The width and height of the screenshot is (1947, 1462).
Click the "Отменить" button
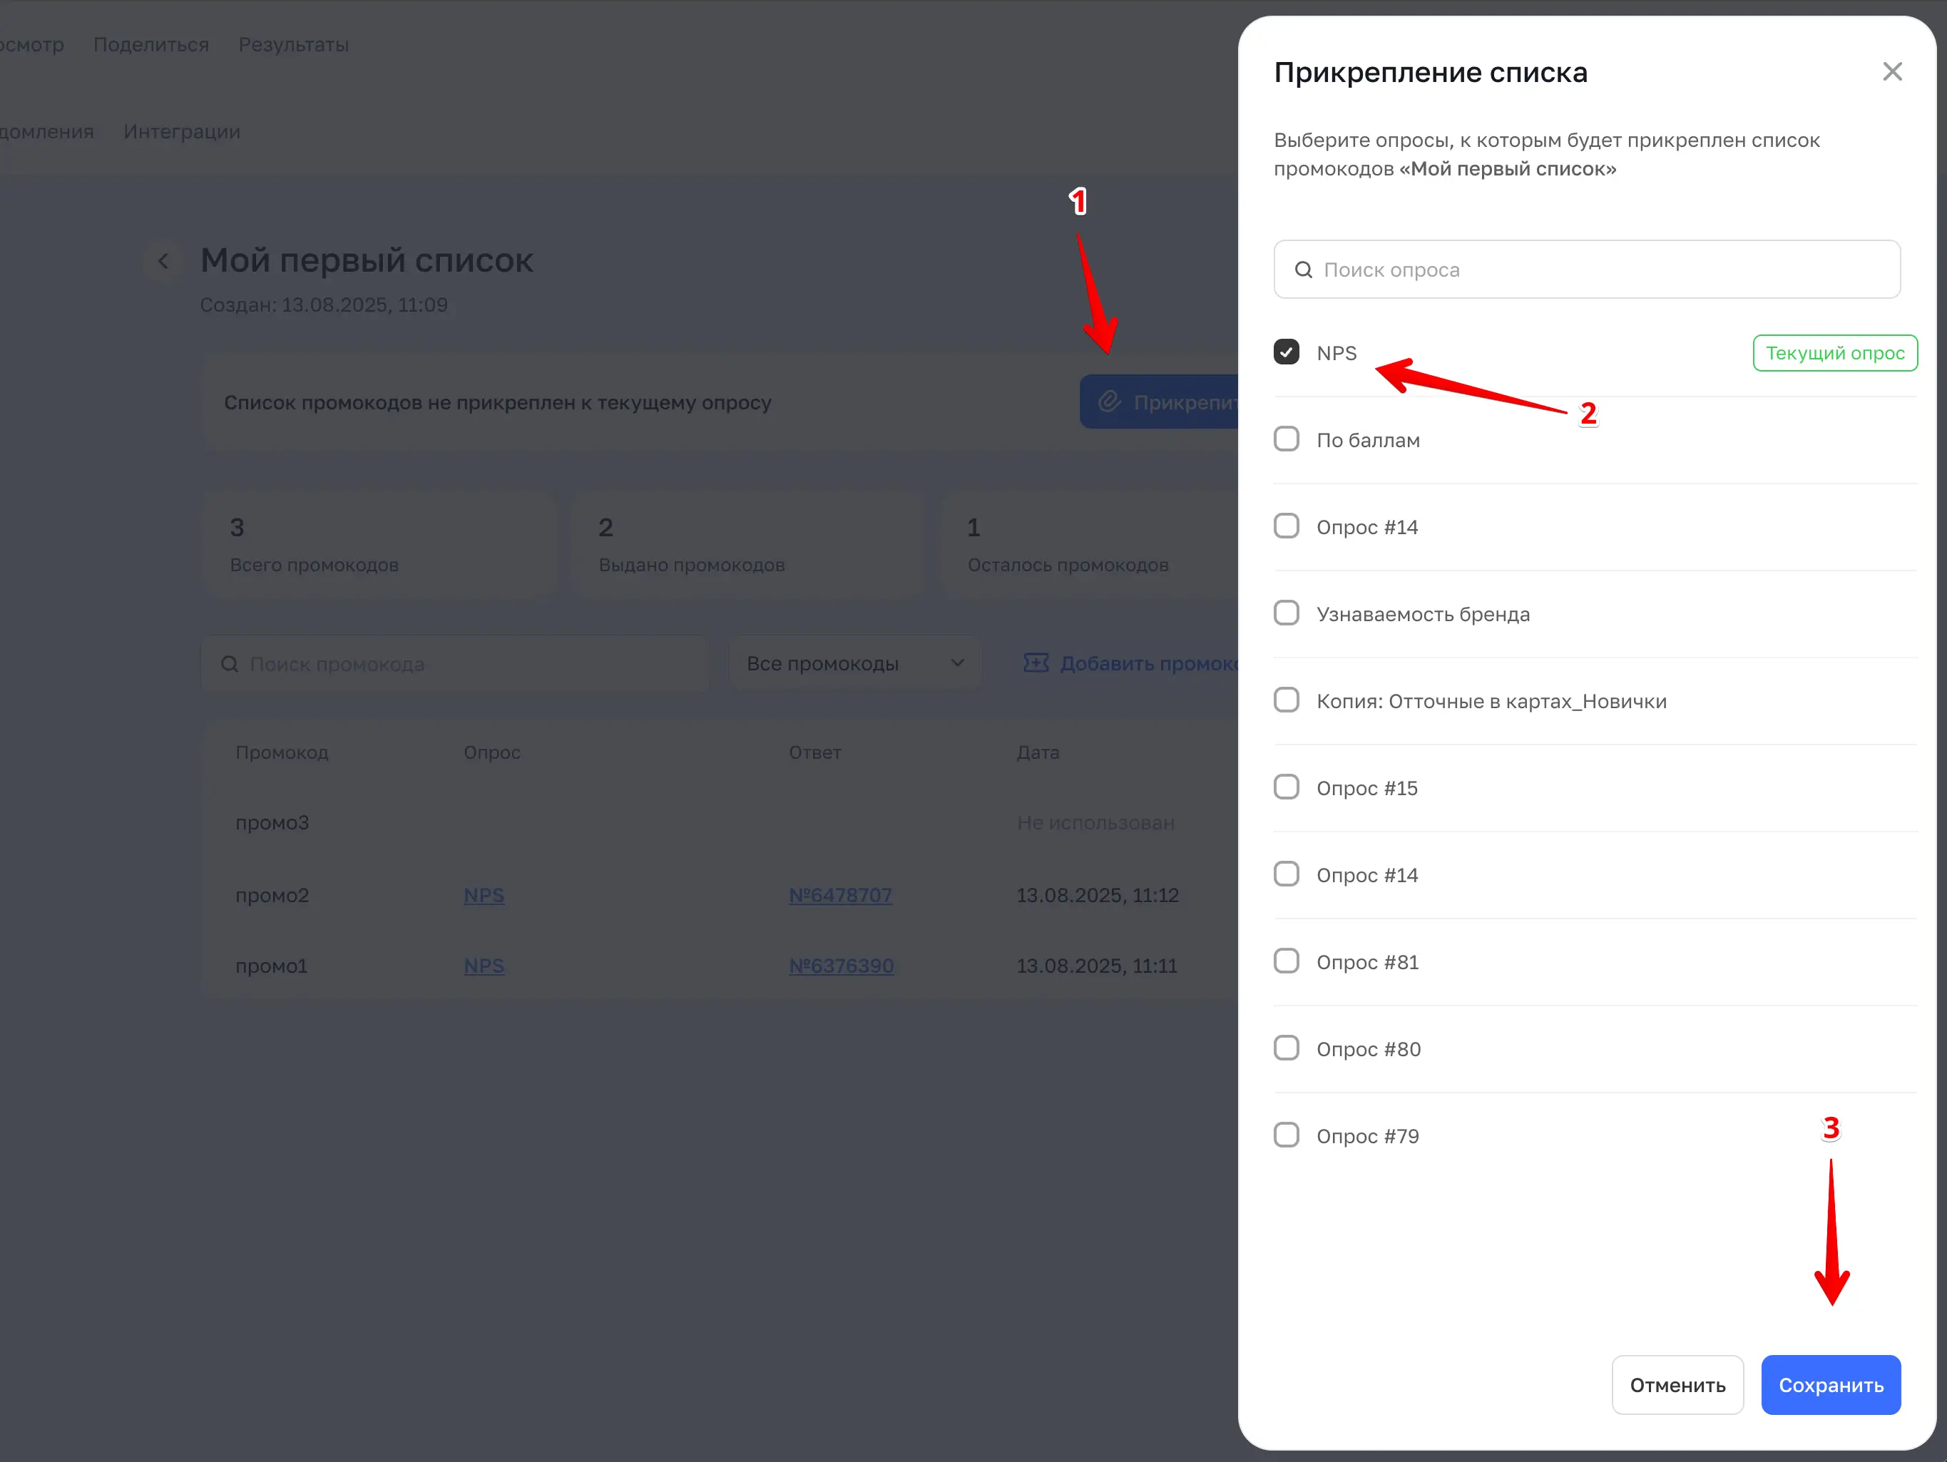pyautogui.click(x=1677, y=1386)
